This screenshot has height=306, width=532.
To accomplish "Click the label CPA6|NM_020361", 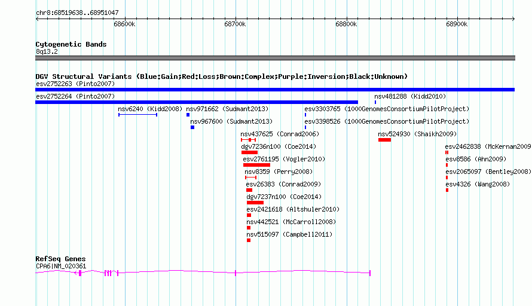I will [x=61, y=267].
